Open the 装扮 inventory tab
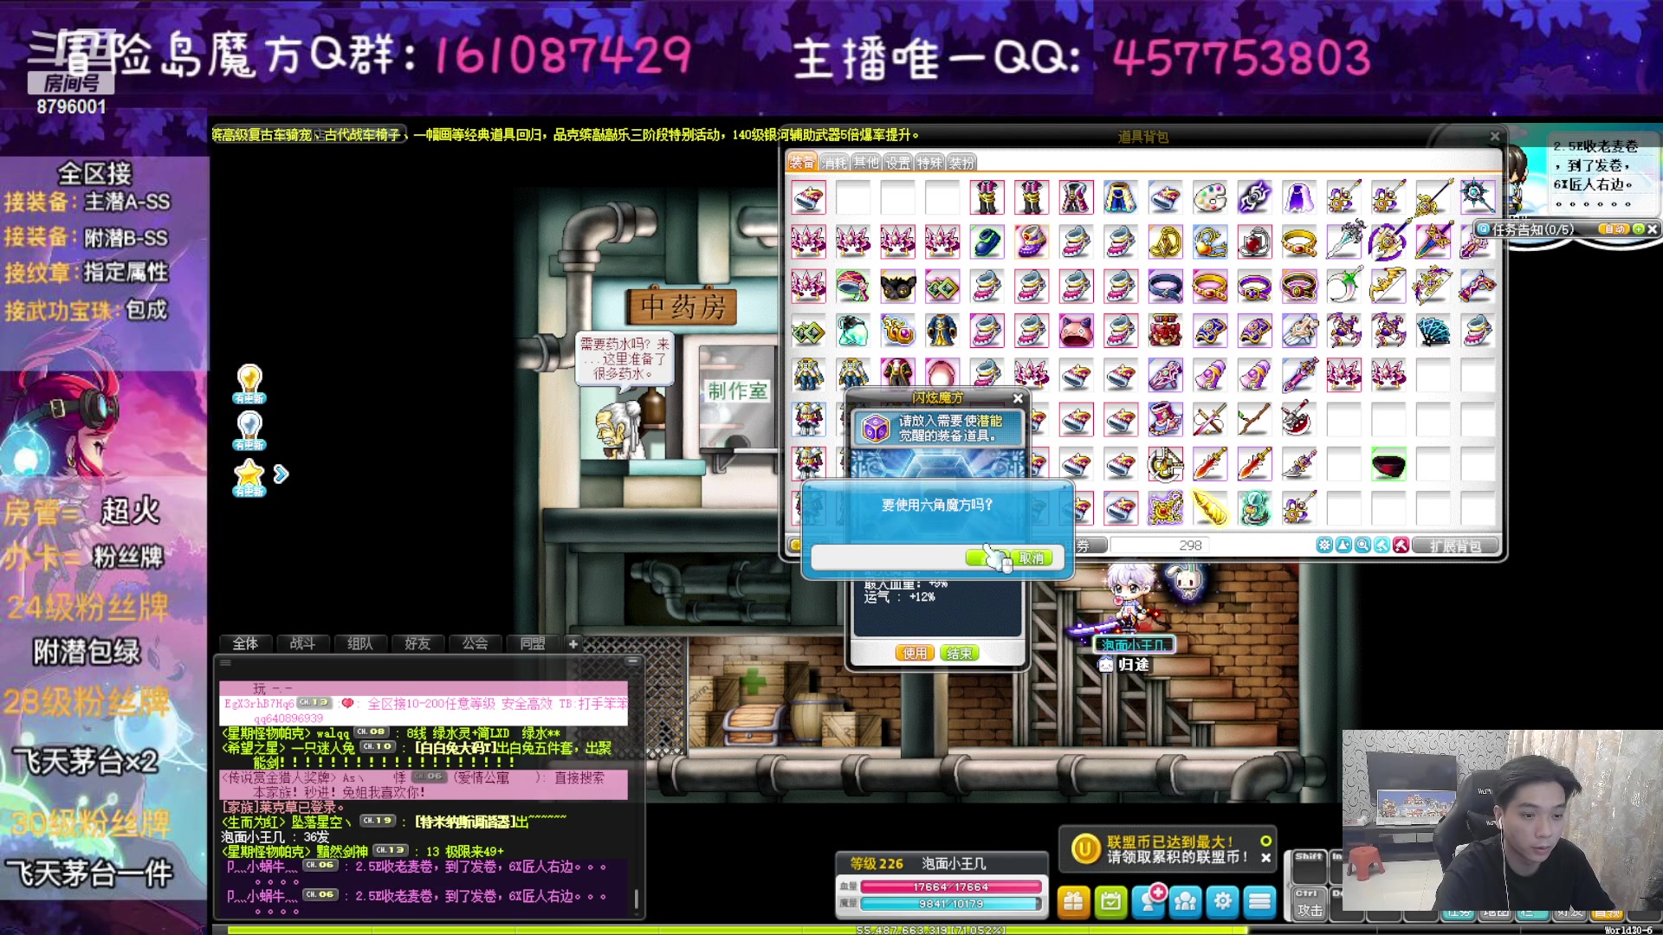This screenshot has height=935, width=1663. 961,163
